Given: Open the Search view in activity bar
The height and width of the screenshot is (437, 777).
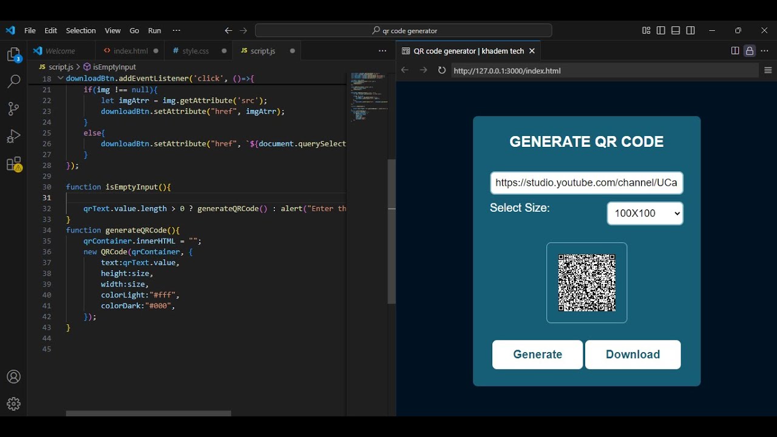Looking at the screenshot, I should click(14, 81).
